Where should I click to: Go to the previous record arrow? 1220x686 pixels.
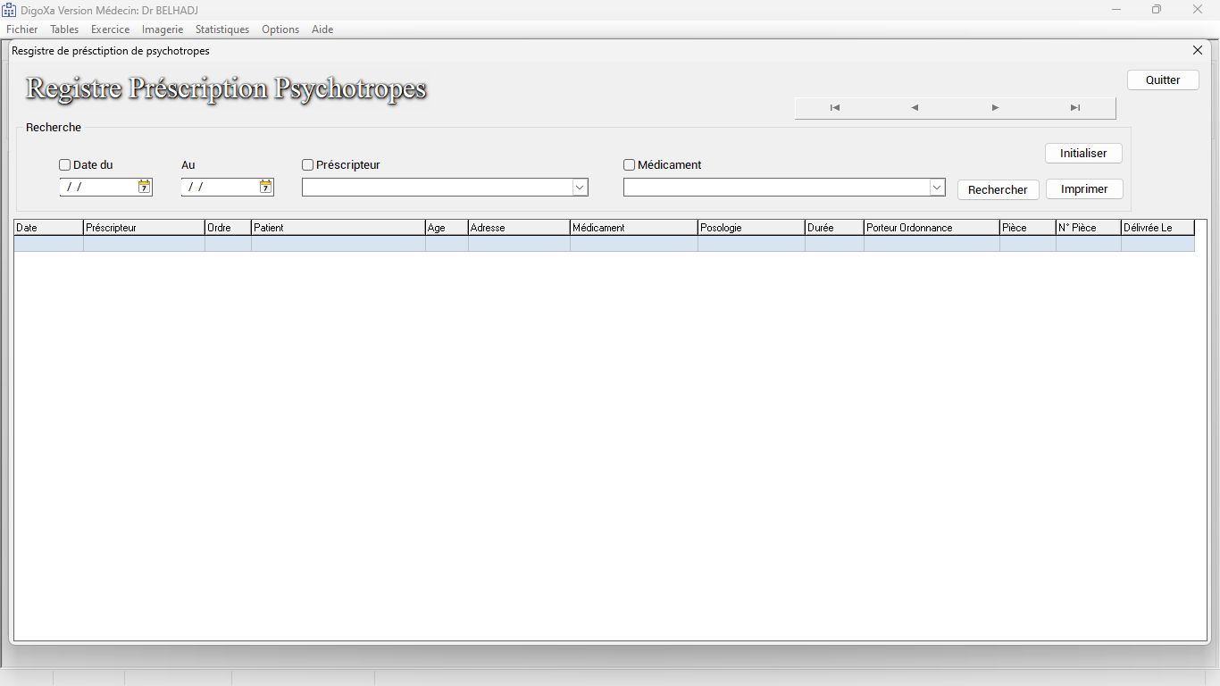(x=915, y=108)
